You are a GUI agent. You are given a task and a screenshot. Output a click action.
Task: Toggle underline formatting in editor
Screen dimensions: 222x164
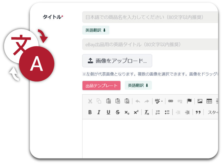108,112
